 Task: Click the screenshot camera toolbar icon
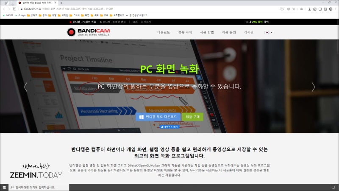click(x=315, y=9)
